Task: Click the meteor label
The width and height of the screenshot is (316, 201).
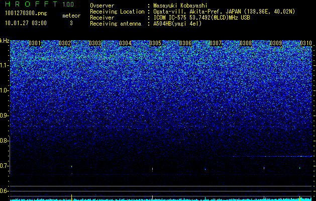Action: coord(71,16)
